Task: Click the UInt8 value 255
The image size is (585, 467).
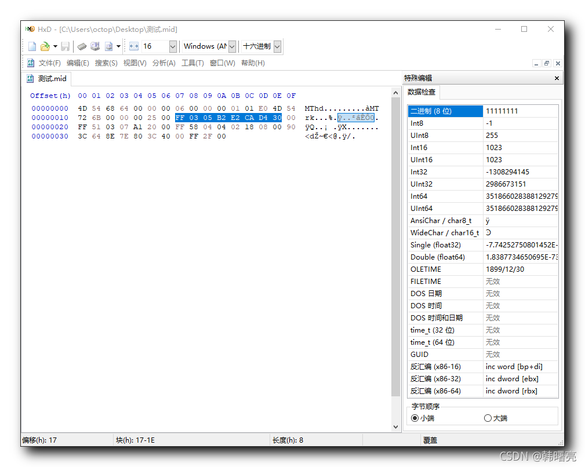Action: pyautogui.click(x=492, y=136)
